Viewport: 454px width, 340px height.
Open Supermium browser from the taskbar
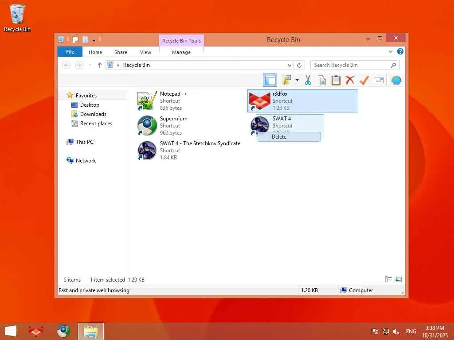63,331
